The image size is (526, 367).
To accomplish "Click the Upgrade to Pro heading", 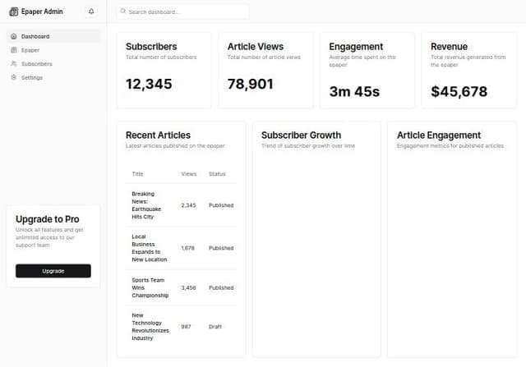I will [x=48, y=219].
